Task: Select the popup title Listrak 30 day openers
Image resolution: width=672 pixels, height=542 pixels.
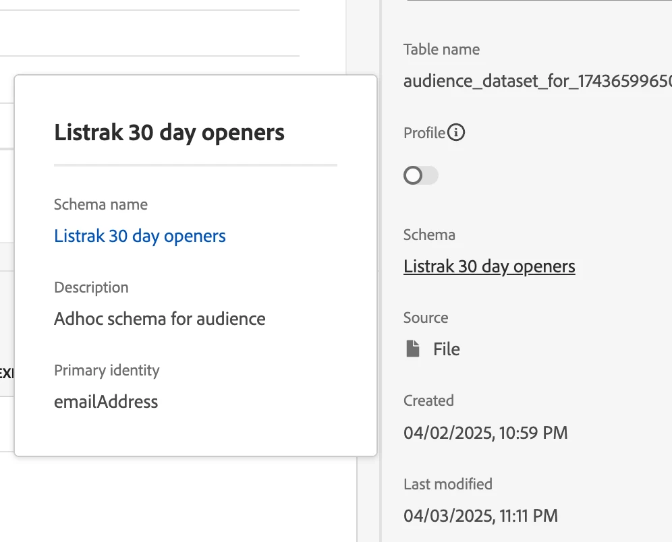Action: [169, 132]
